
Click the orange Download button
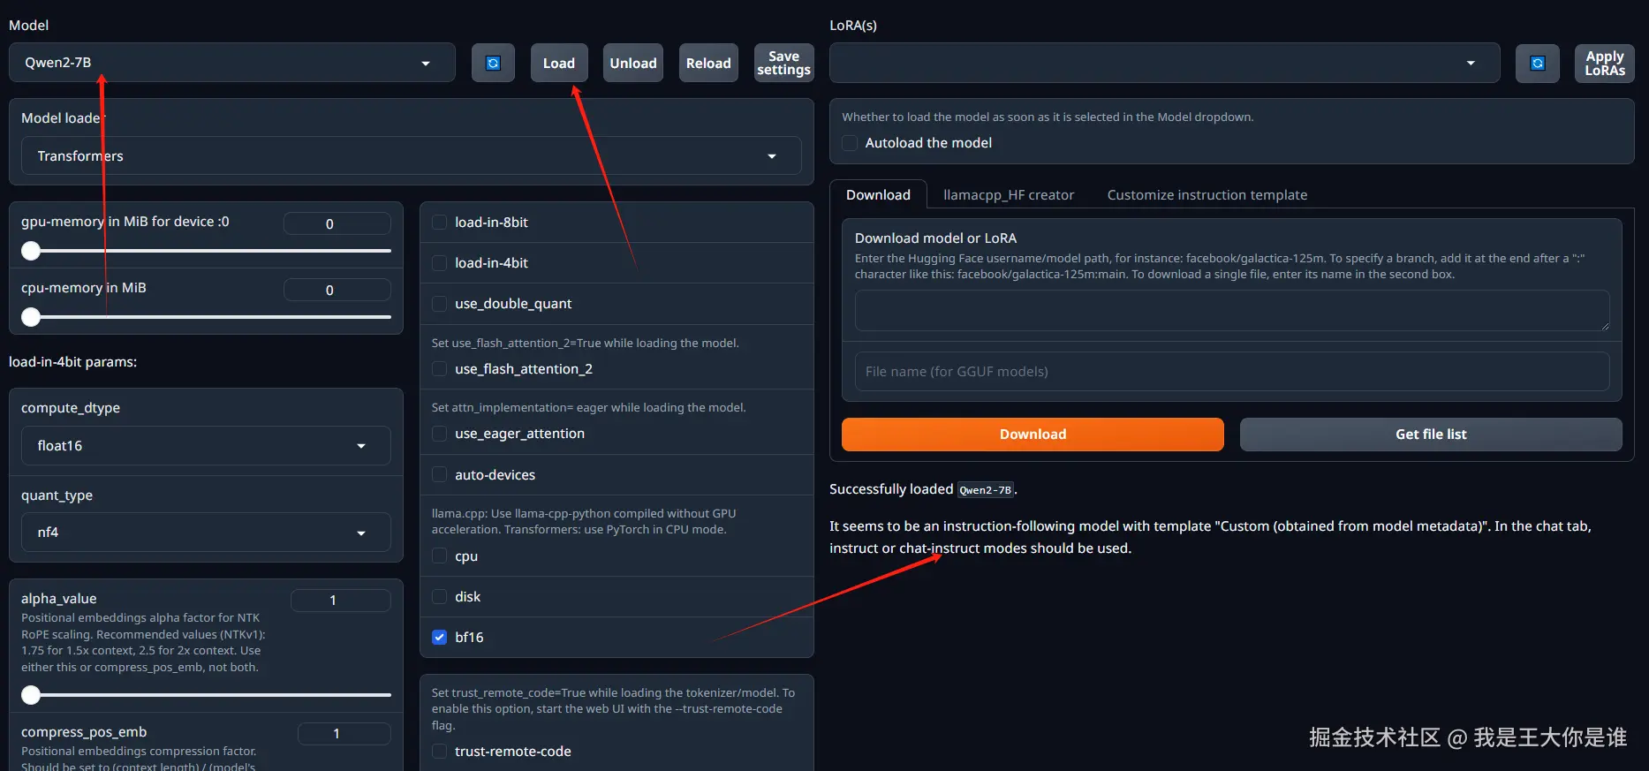pos(1033,435)
